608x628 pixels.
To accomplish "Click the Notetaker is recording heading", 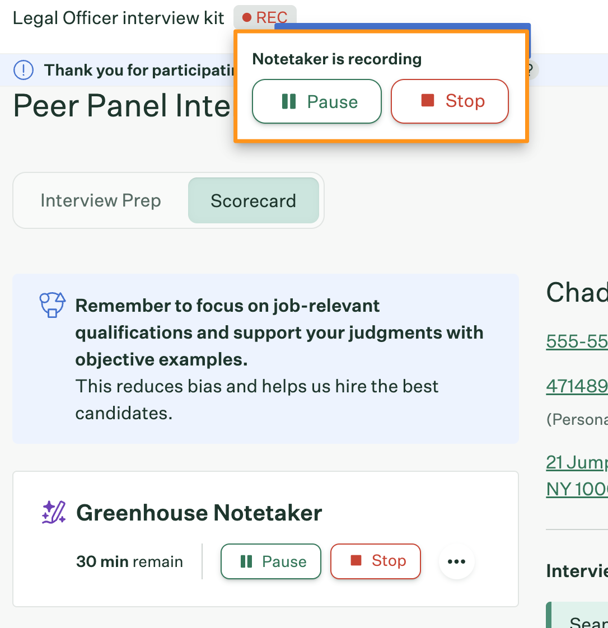I will pyautogui.click(x=337, y=59).
